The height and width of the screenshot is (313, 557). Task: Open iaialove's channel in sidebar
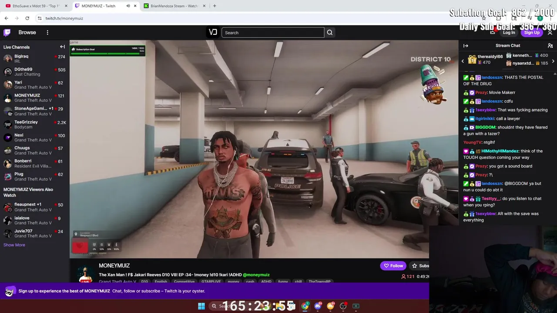34,220
